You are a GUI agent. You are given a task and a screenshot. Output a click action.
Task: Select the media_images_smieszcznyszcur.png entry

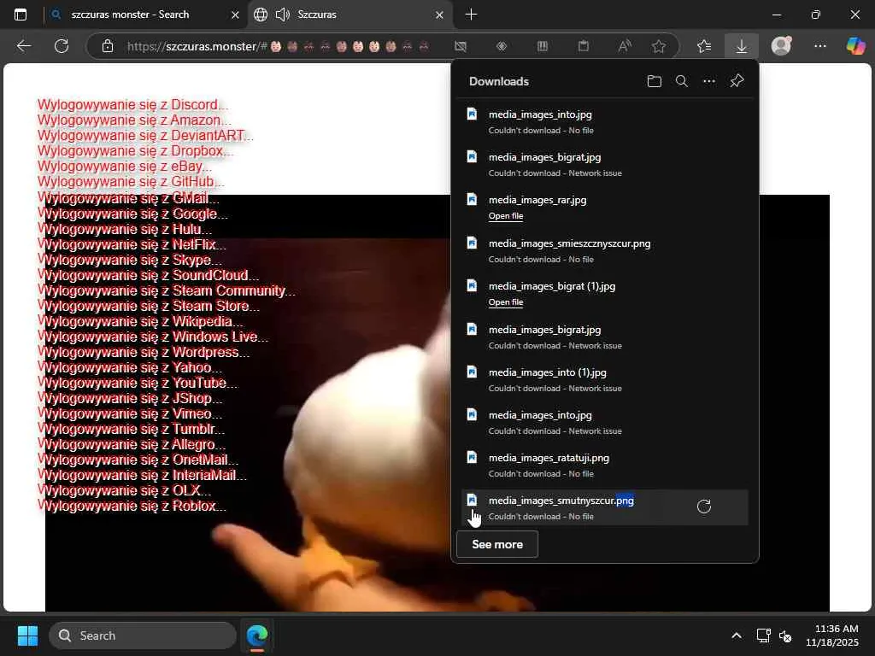(x=605, y=250)
